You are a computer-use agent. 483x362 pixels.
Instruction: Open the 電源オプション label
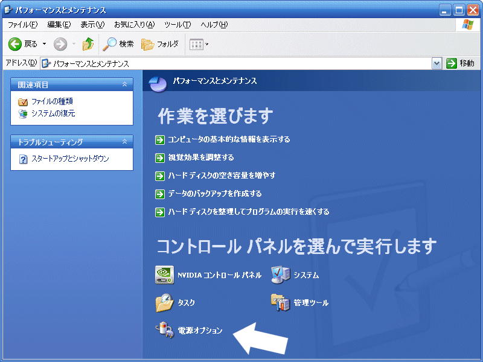[x=200, y=331]
